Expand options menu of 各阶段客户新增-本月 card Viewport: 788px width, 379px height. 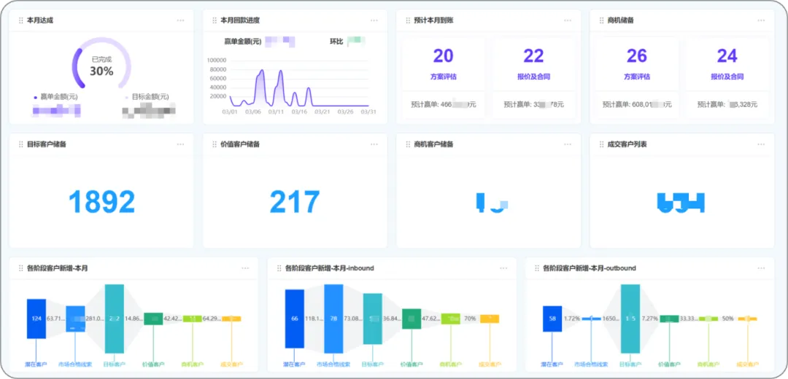pos(245,268)
